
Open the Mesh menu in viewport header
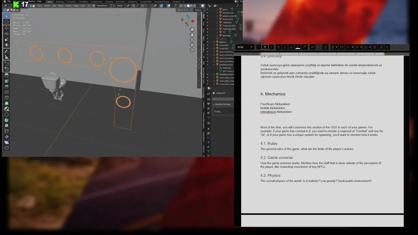click(x=61, y=6)
